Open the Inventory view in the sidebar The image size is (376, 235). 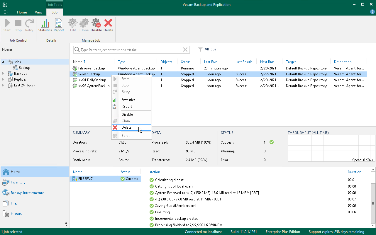[18, 182]
